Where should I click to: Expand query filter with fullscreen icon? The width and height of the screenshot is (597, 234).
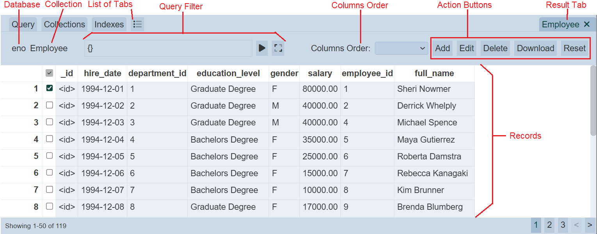(x=278, y=48)
